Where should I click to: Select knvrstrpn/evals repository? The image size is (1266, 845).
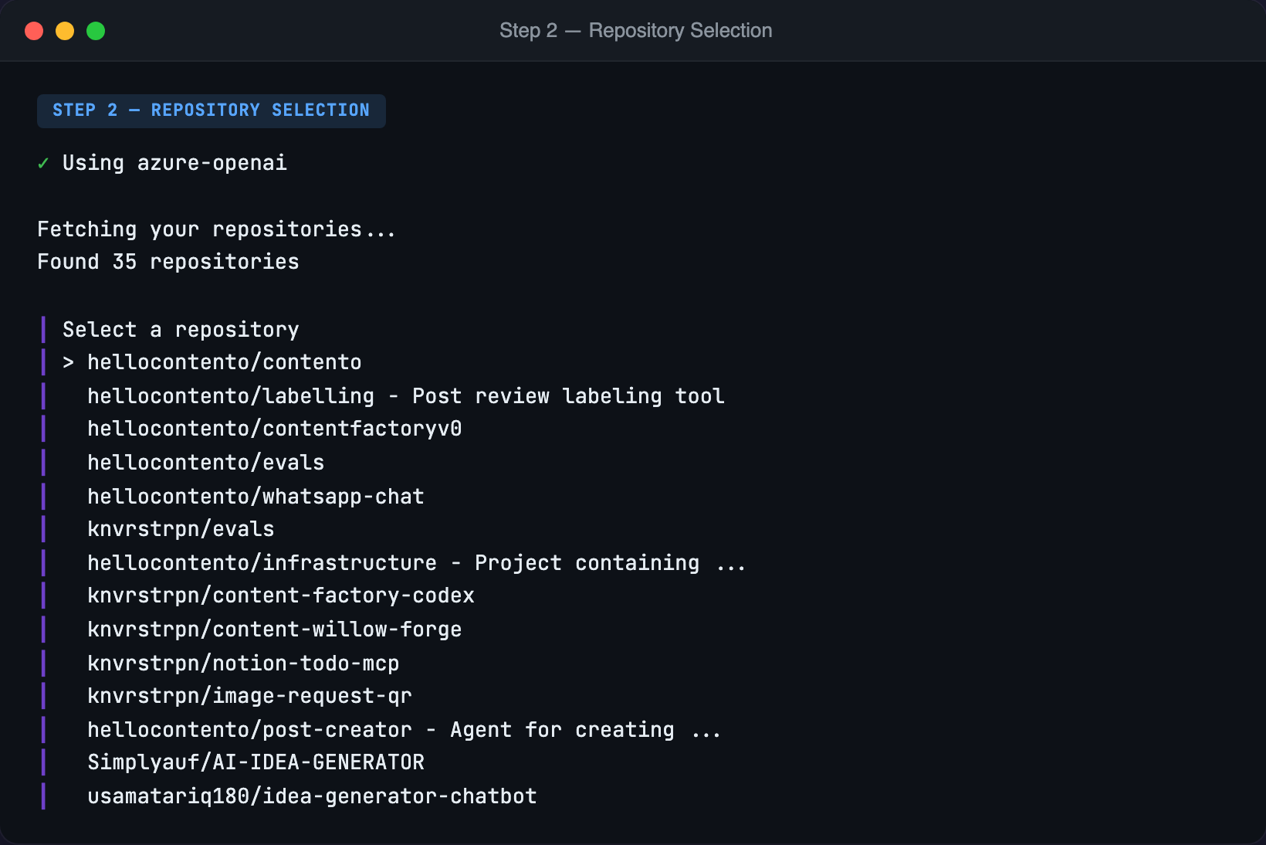[x=180, y=529]
